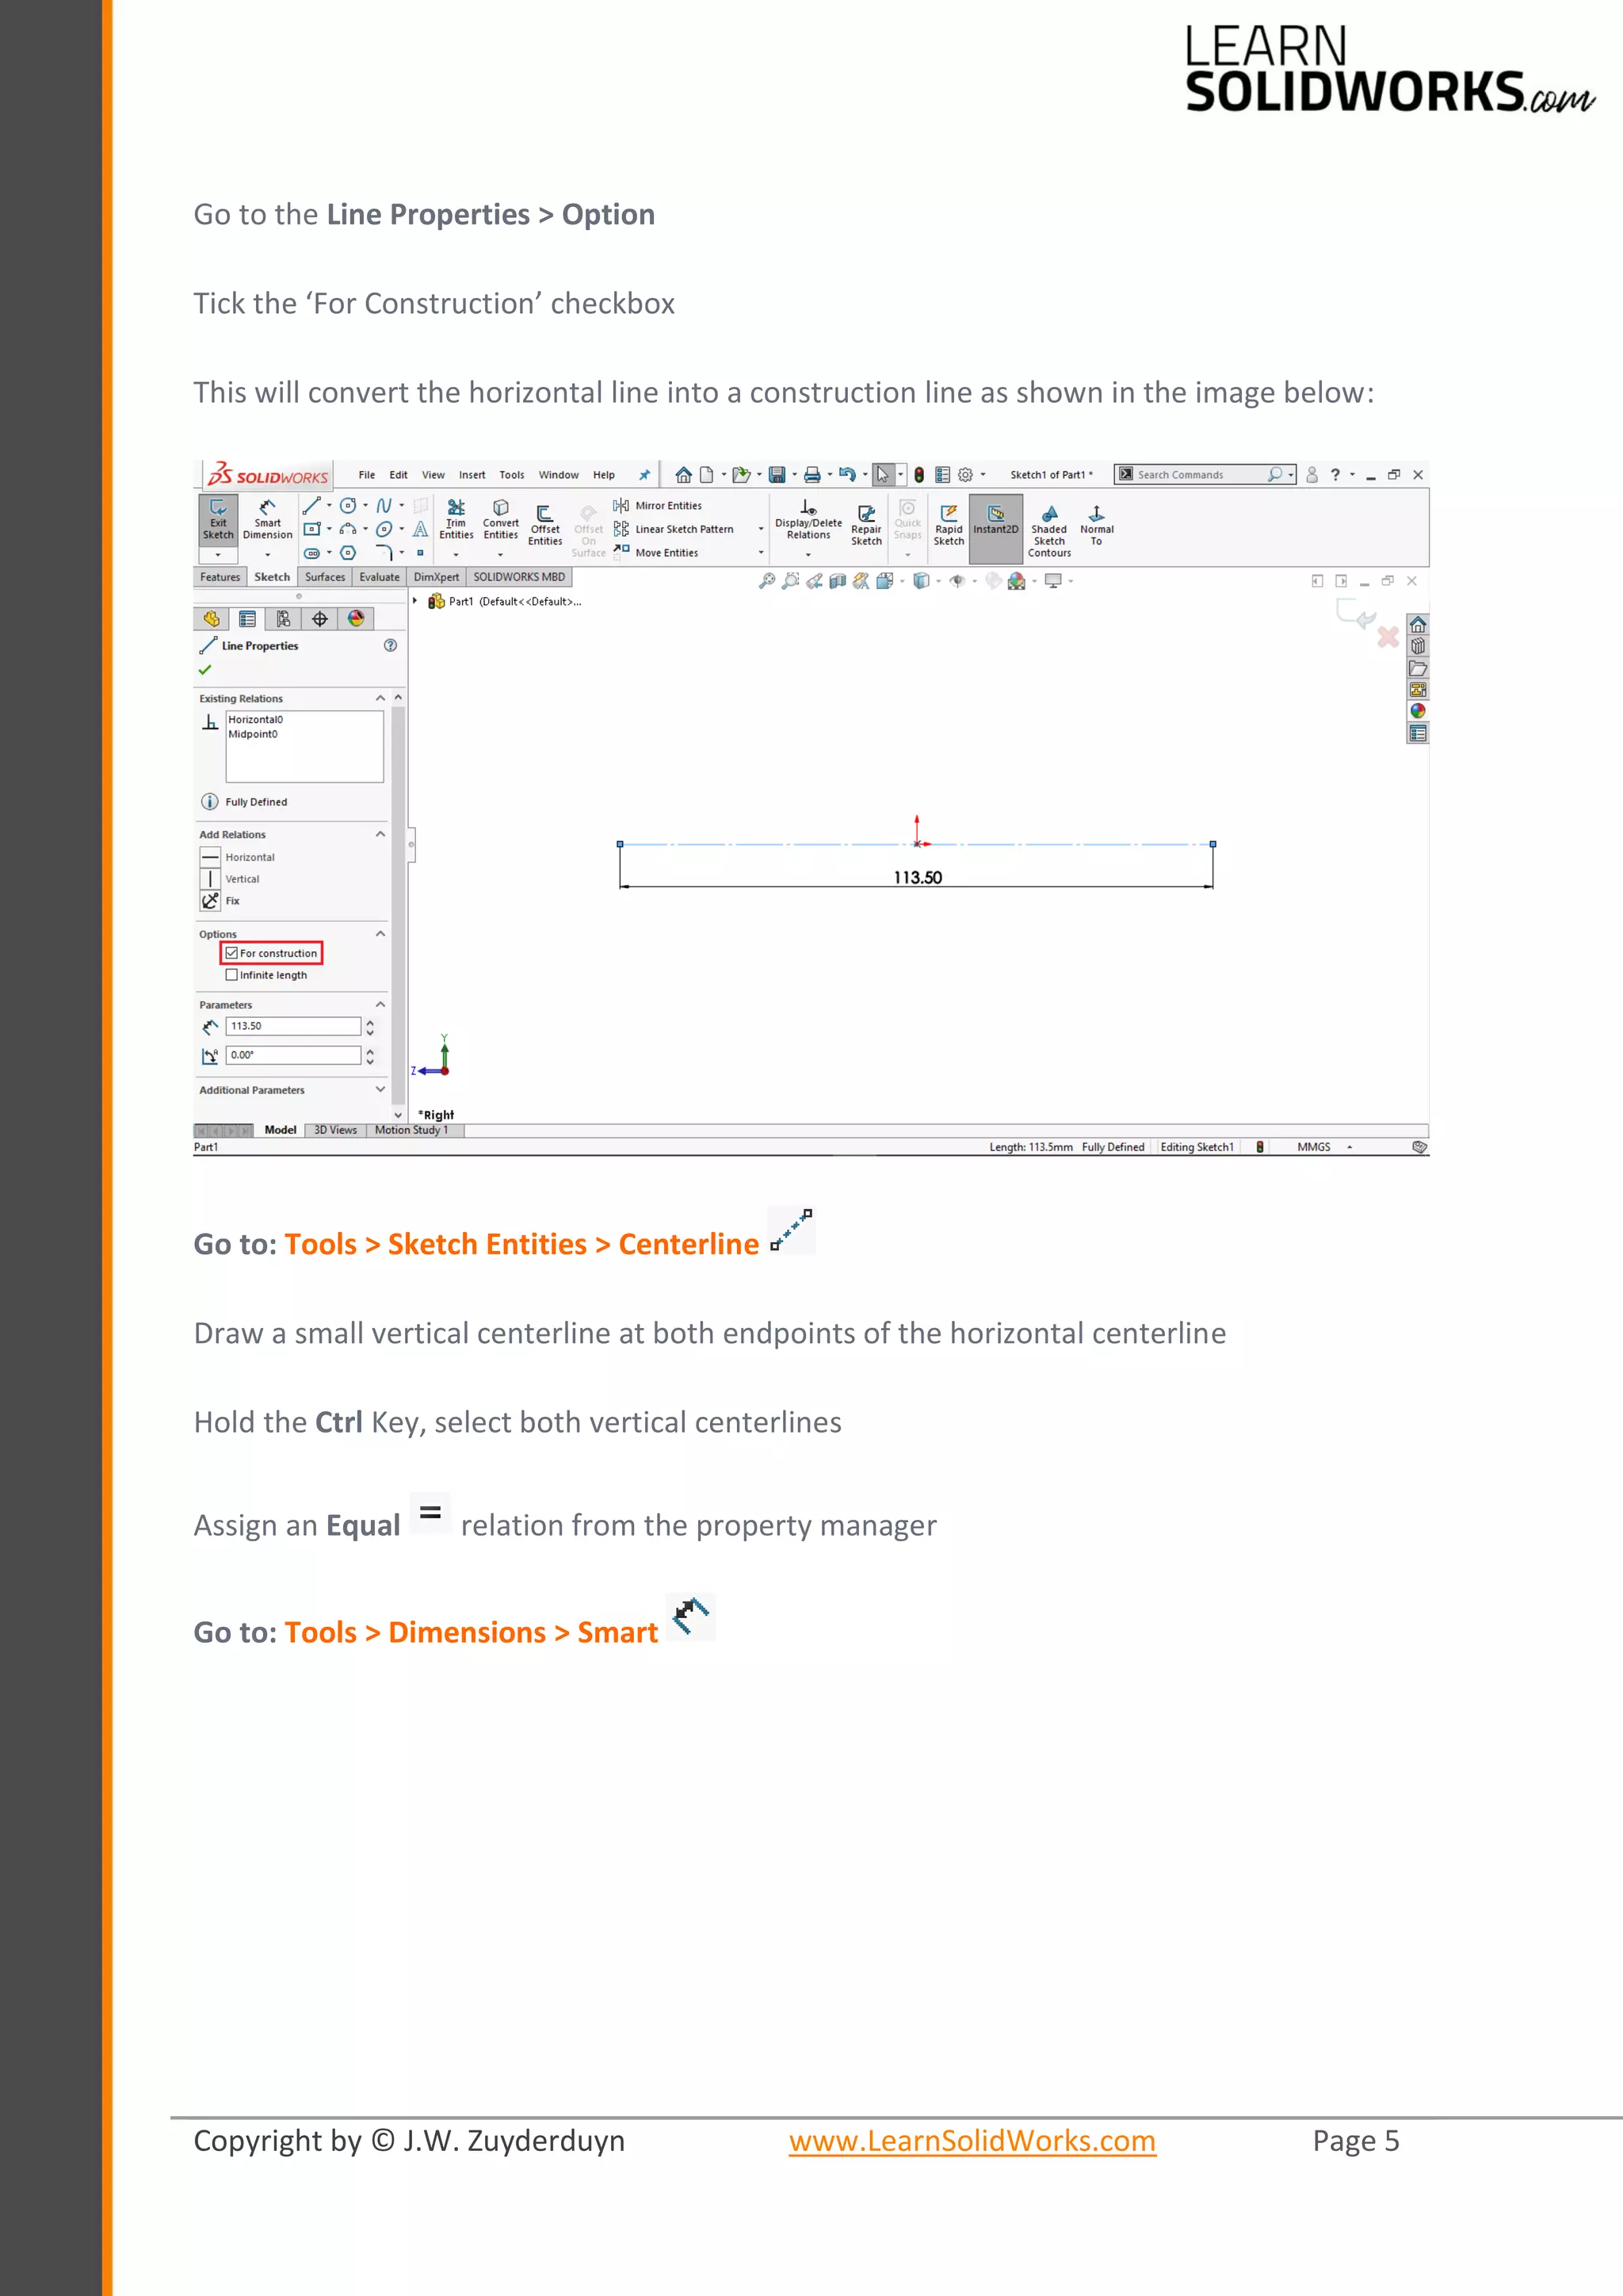The image size is (1623, 2296).
Task: Click the Line Properties help icon
Action: click(391, 646)
